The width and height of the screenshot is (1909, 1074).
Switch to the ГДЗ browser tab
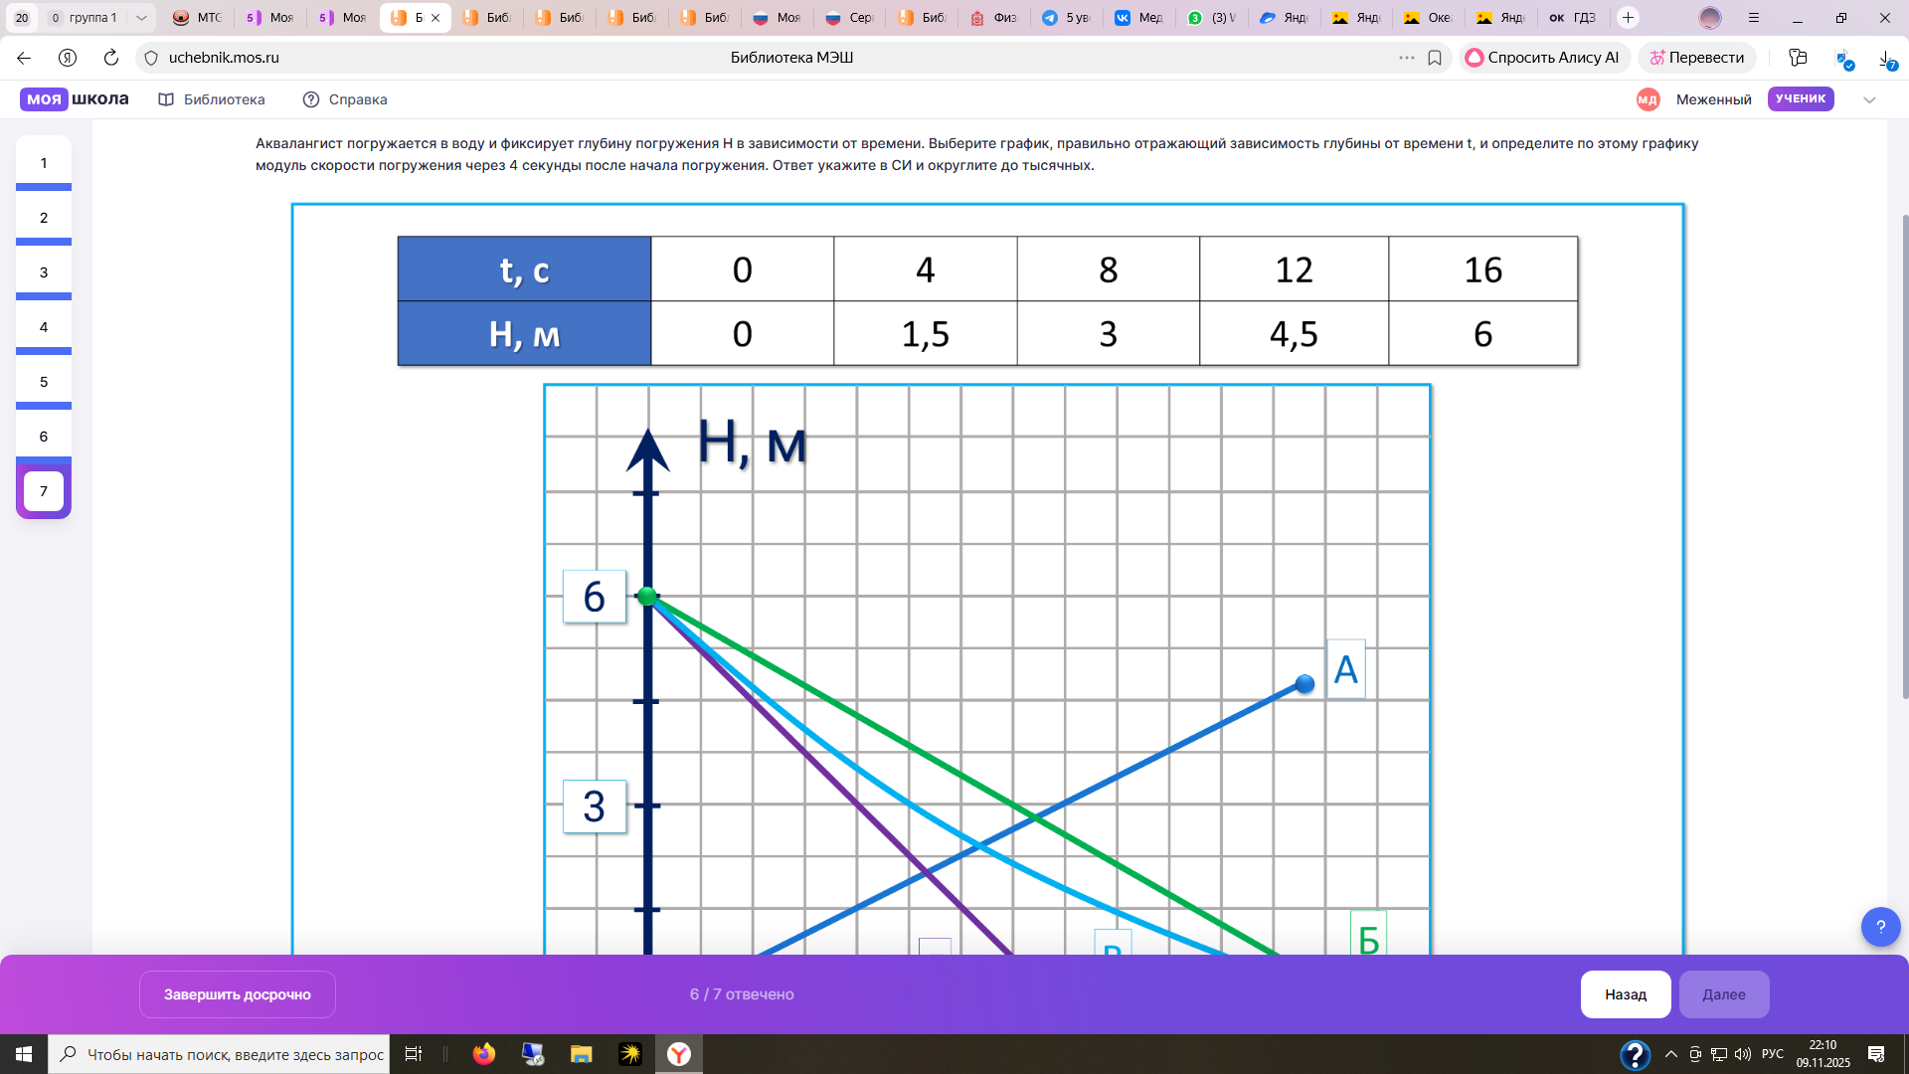(1573, 18)
